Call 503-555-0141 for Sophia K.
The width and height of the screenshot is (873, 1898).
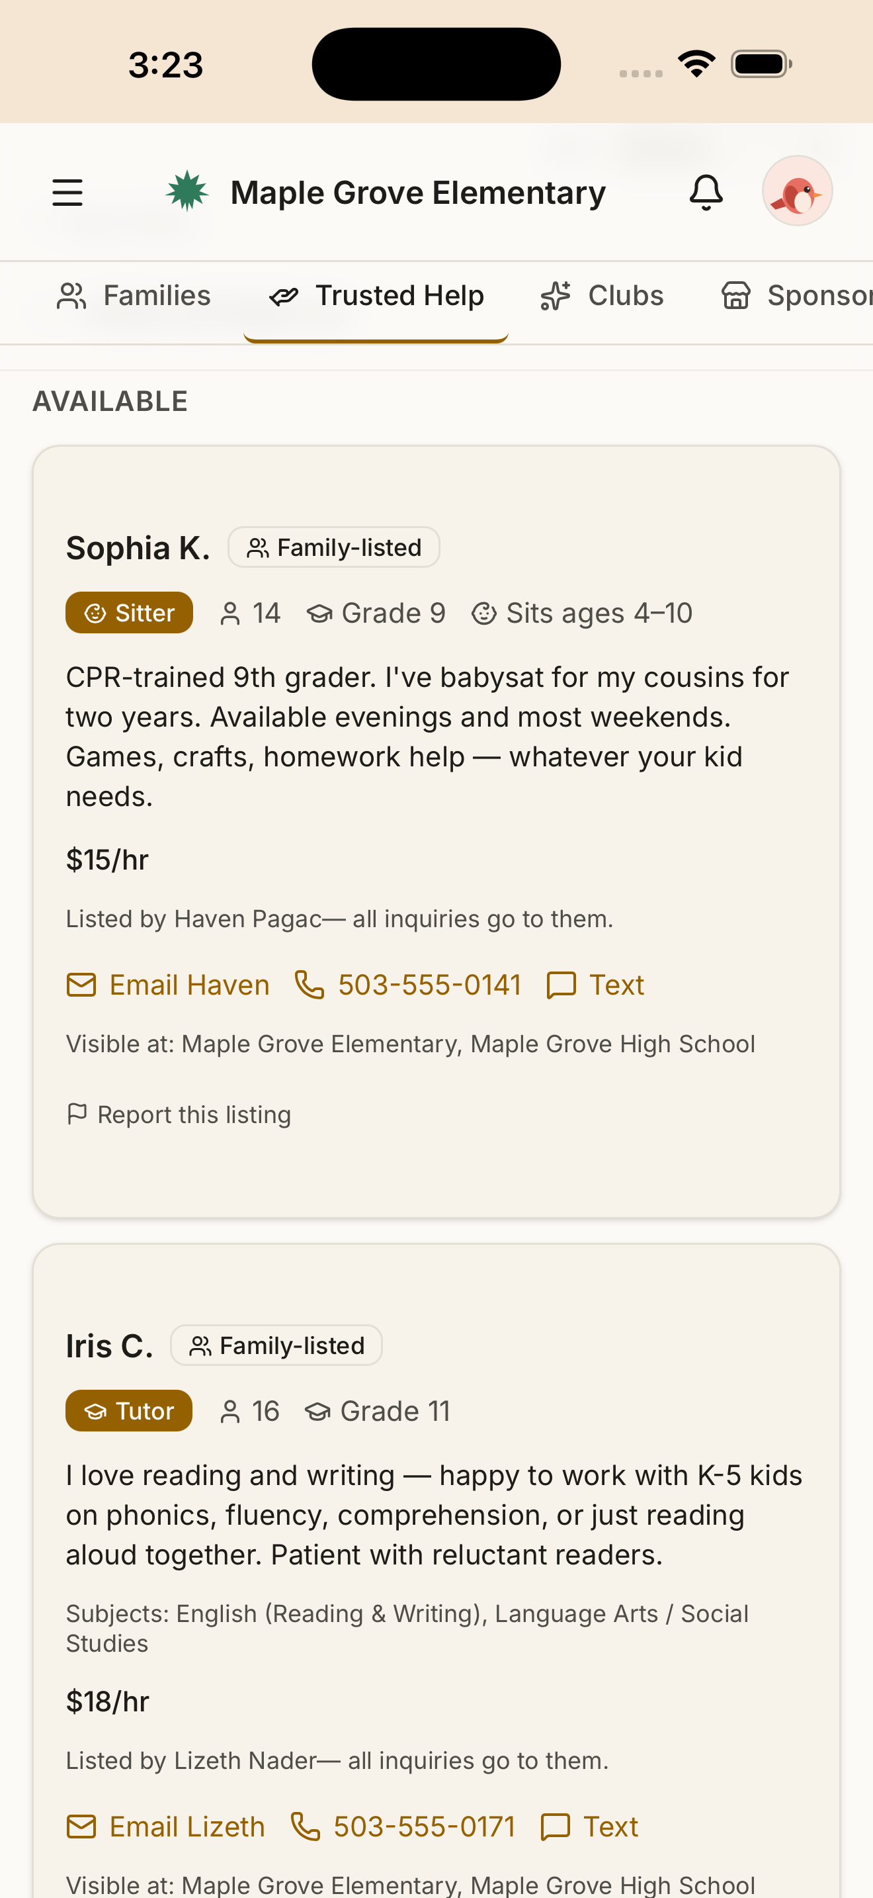click(x=407, y=985)
